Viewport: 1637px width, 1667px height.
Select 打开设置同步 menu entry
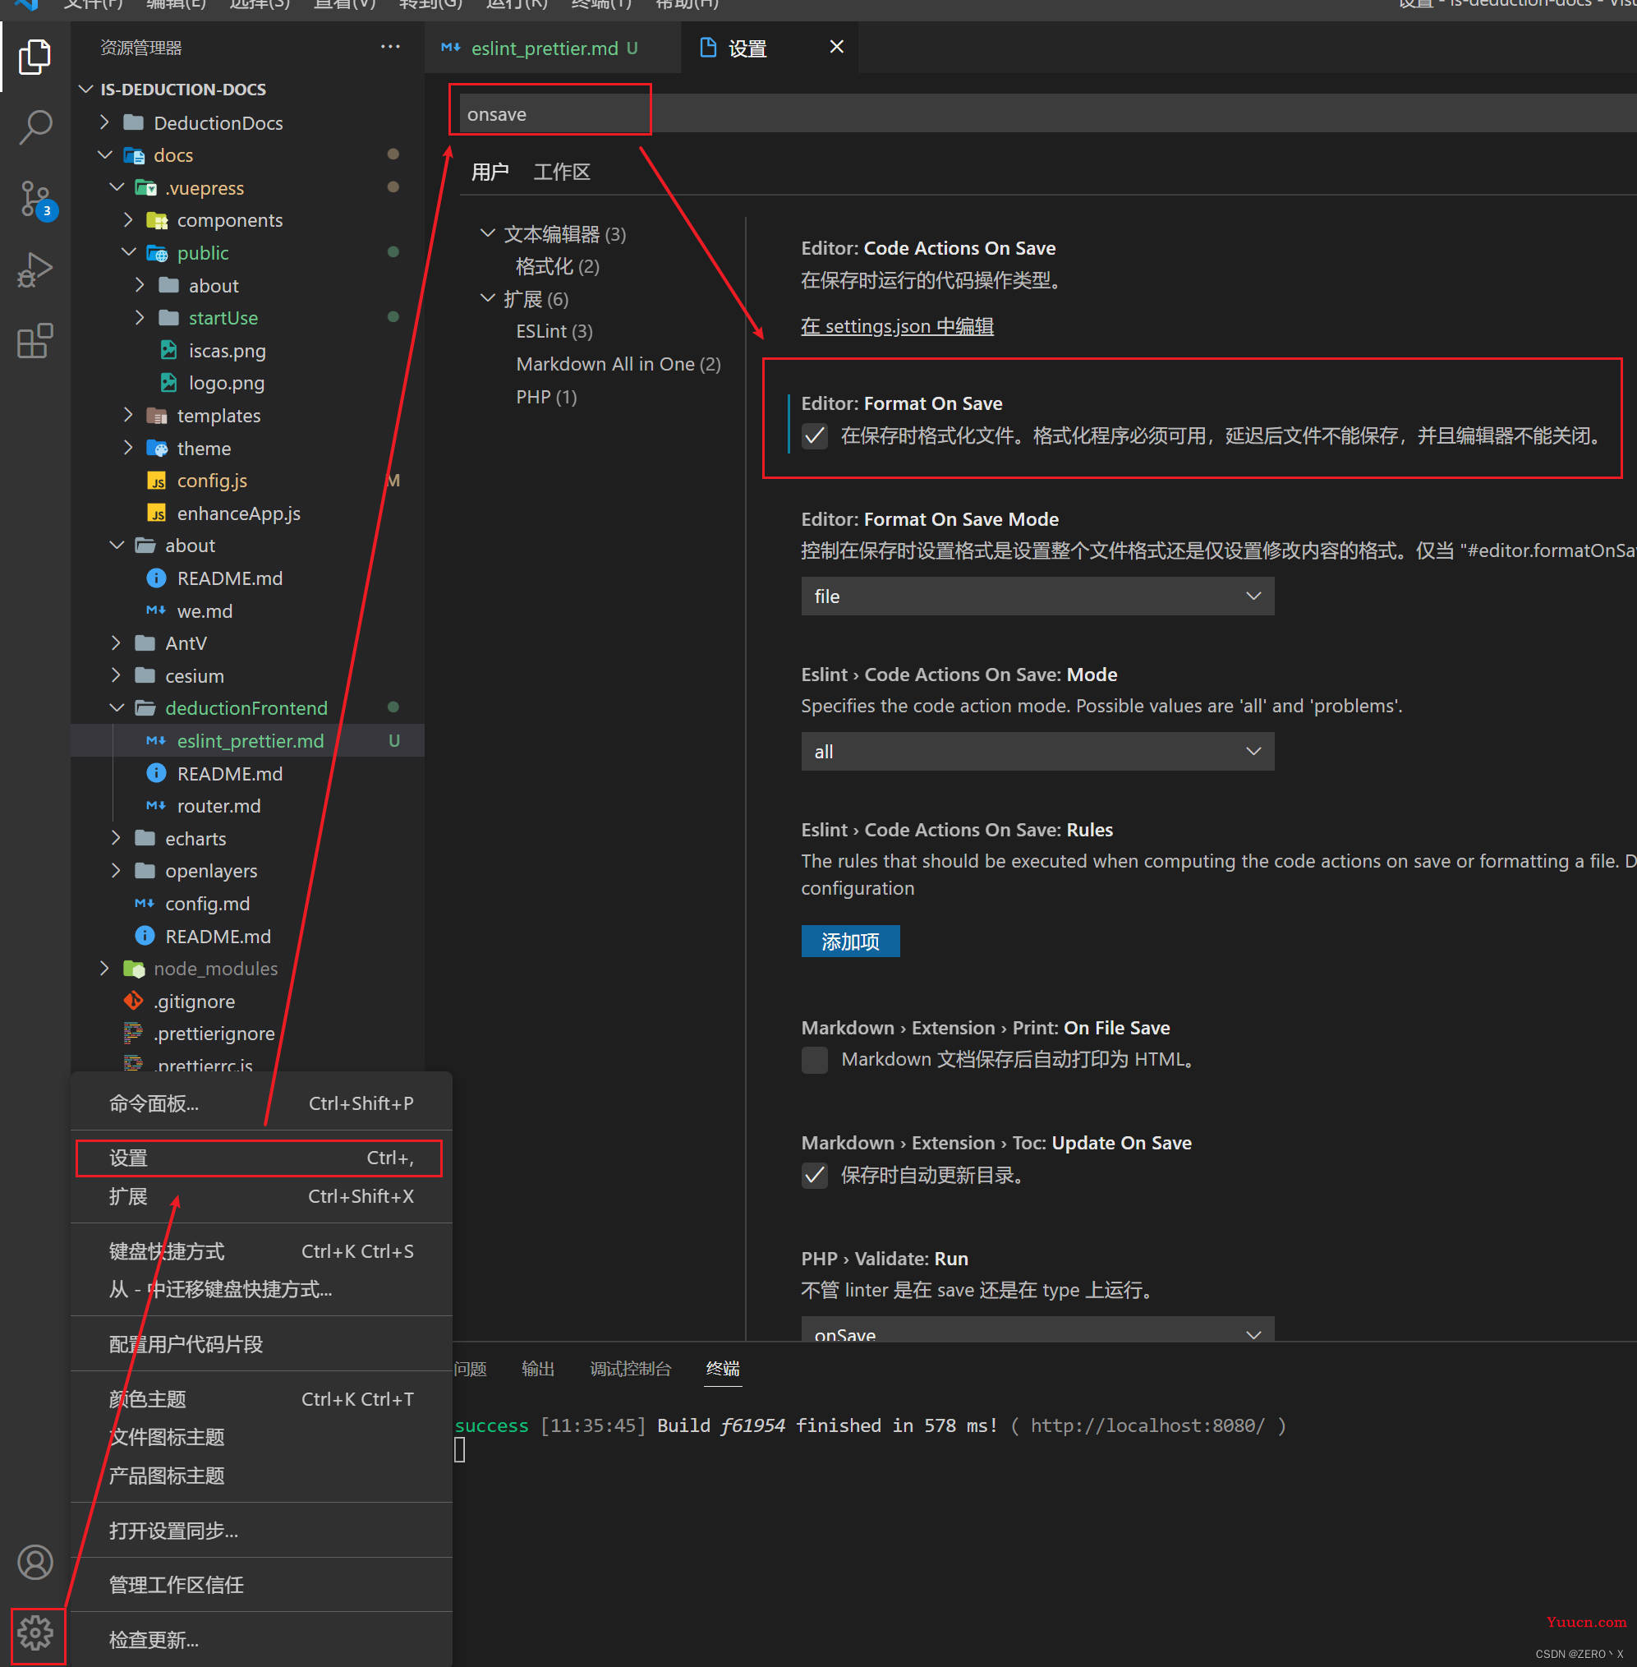click(x=260, y=1531)
